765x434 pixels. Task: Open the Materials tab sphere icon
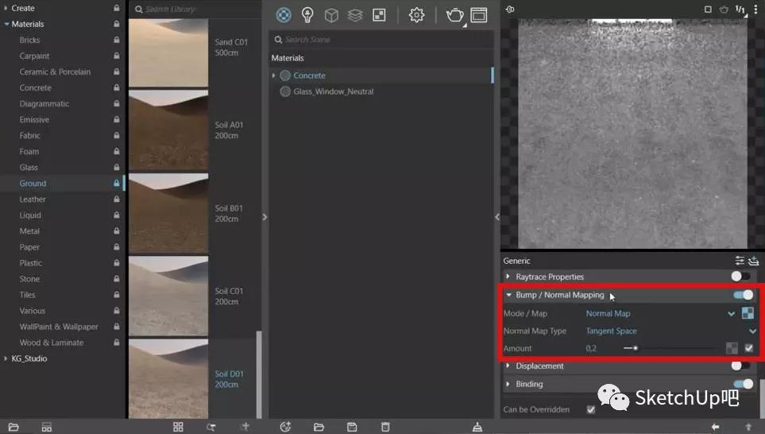point(284,15)
